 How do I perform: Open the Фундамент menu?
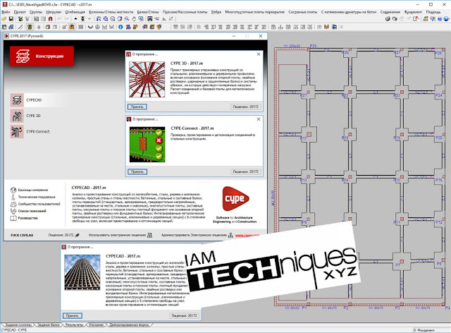coord(413,12)
